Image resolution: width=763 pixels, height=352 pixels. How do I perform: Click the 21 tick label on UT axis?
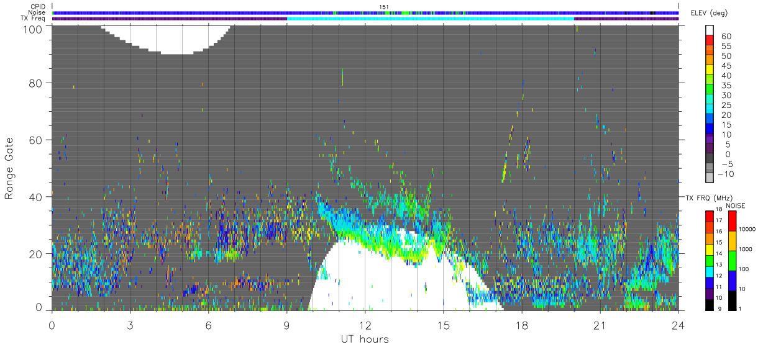(x=600, y=325)
